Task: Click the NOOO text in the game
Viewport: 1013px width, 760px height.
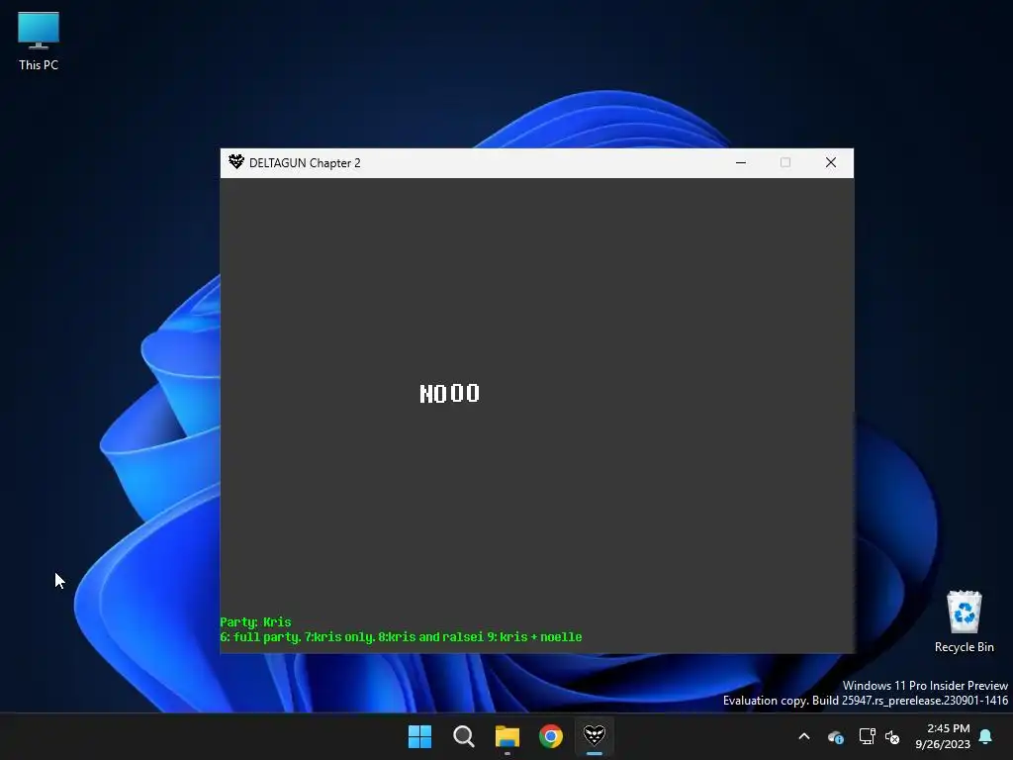Action: point(450,394)
